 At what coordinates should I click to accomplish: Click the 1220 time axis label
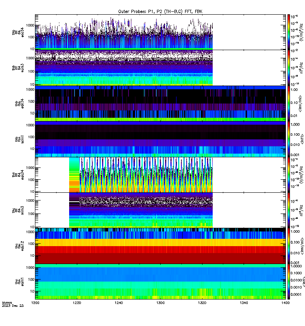(77, 303)
